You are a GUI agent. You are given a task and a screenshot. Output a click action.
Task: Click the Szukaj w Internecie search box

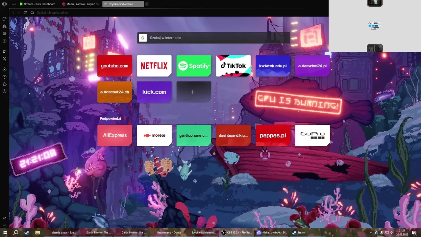click(x=214, y=38)
